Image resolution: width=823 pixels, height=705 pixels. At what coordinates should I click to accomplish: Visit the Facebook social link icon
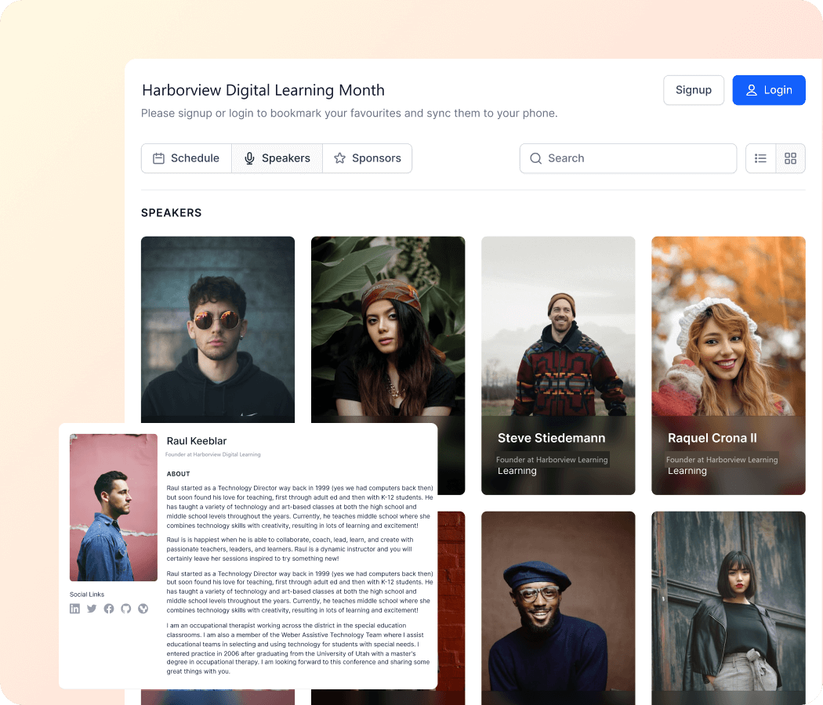pos(109,609)
